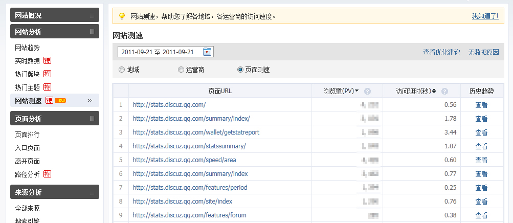Click 查看 for the 1.78 delay row

[x=482, y=119]
